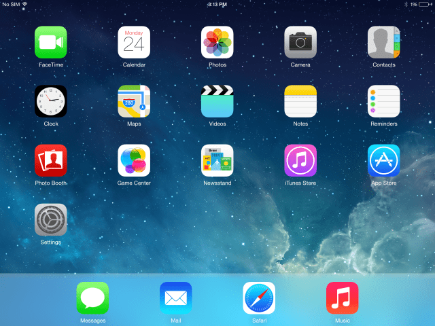Launch the Maps app
The image size is (435, 326).
[x=134, y=101]
